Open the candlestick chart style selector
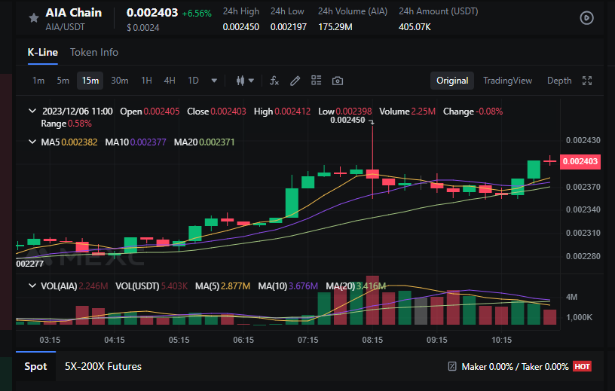 pos(245,81)
